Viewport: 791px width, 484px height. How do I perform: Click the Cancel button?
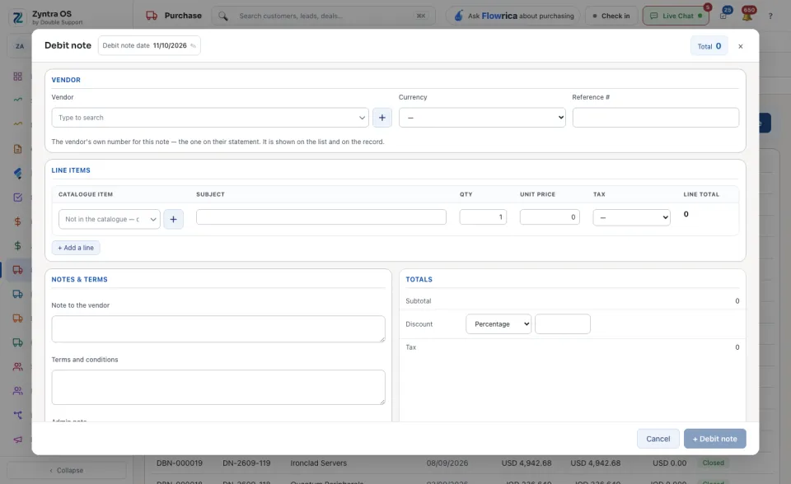click(658, 439)
